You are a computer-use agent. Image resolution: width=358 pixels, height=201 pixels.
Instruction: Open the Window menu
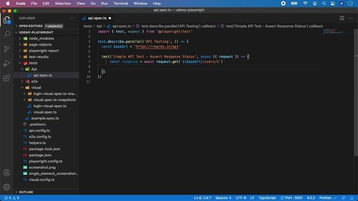140,3
